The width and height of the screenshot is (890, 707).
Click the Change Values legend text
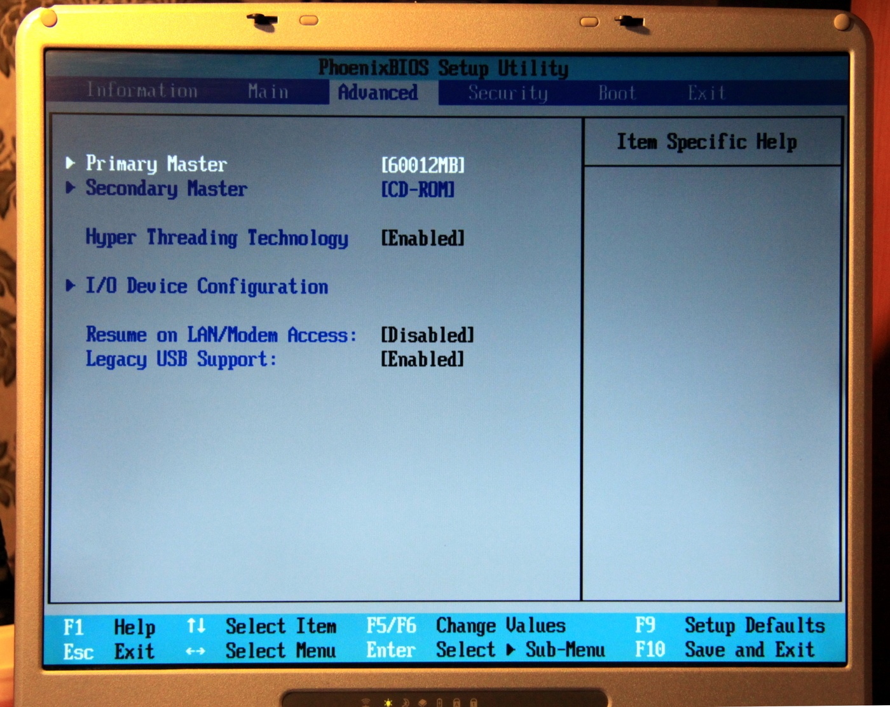[501, 626]
